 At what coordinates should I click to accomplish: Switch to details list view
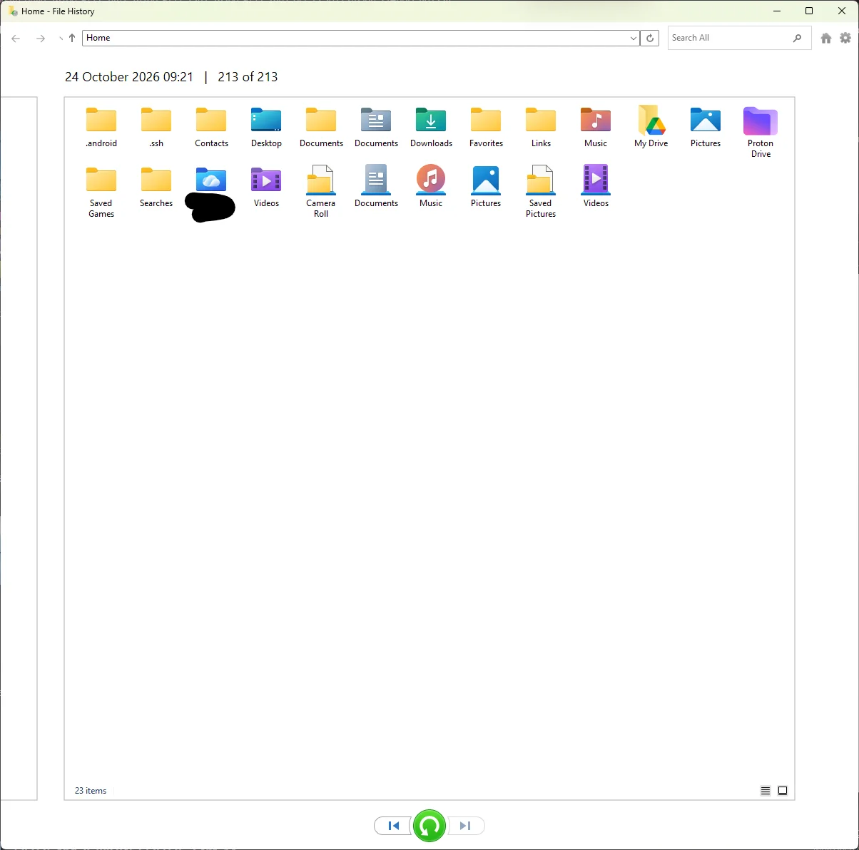(766, 791)
